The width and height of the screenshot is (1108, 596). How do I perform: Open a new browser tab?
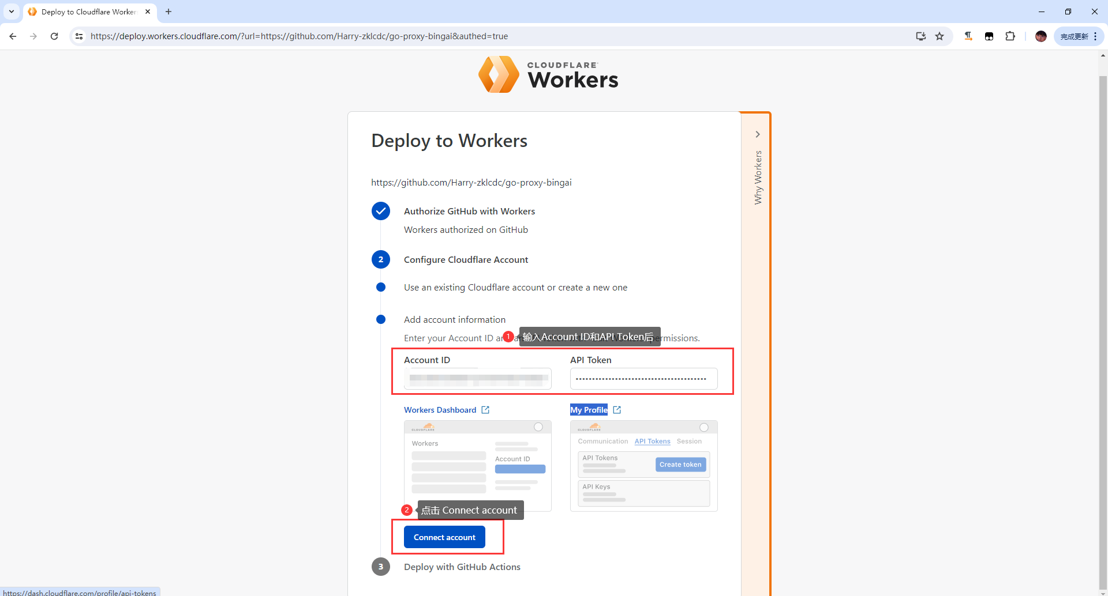(x=169, y=12)
